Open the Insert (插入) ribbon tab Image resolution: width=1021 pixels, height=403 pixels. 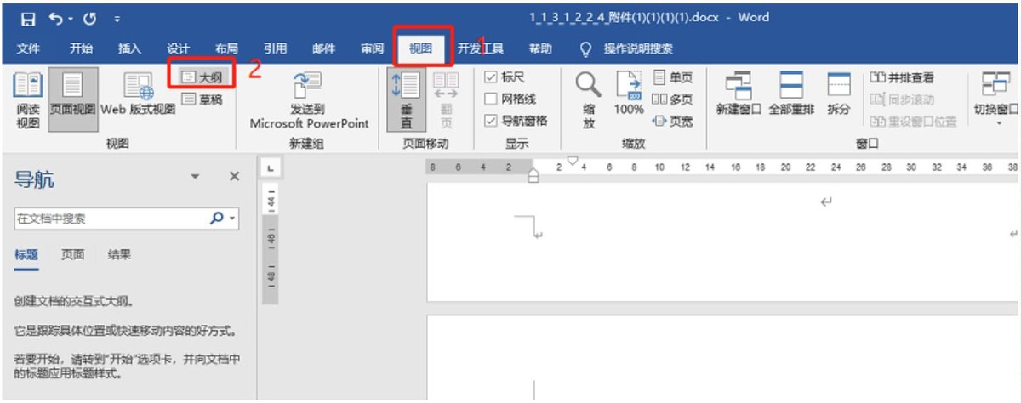tap(130, 48)
